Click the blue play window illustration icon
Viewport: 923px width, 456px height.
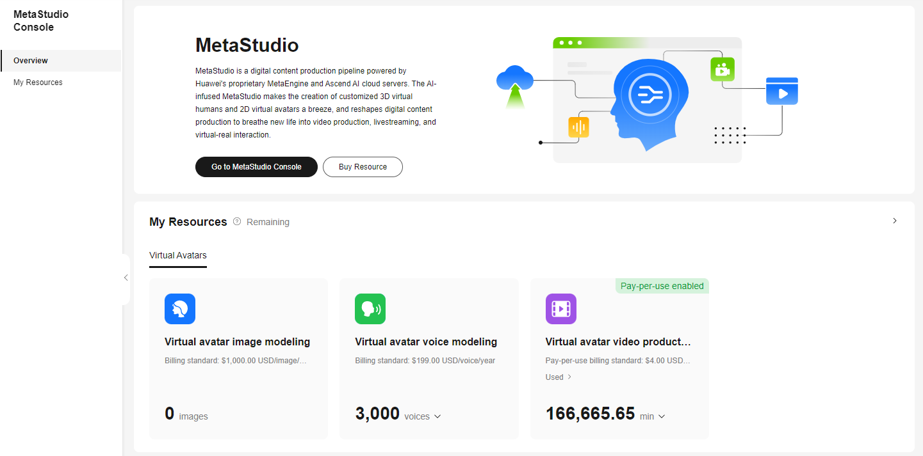click(782, 91)
